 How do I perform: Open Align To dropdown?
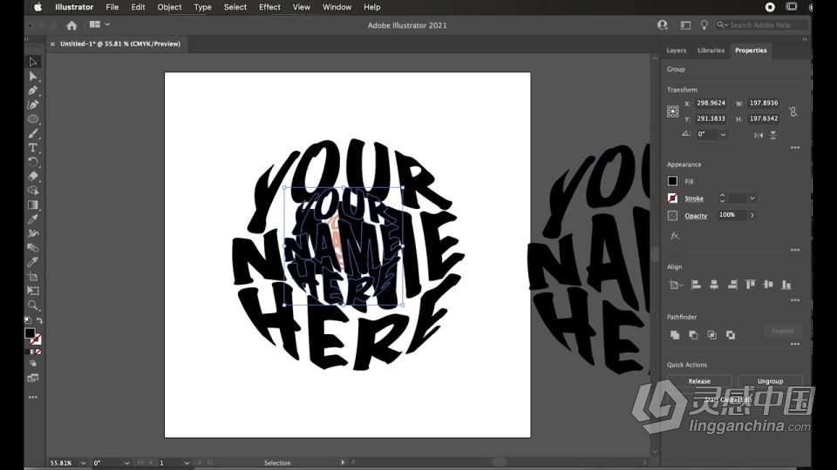[676, 285]
